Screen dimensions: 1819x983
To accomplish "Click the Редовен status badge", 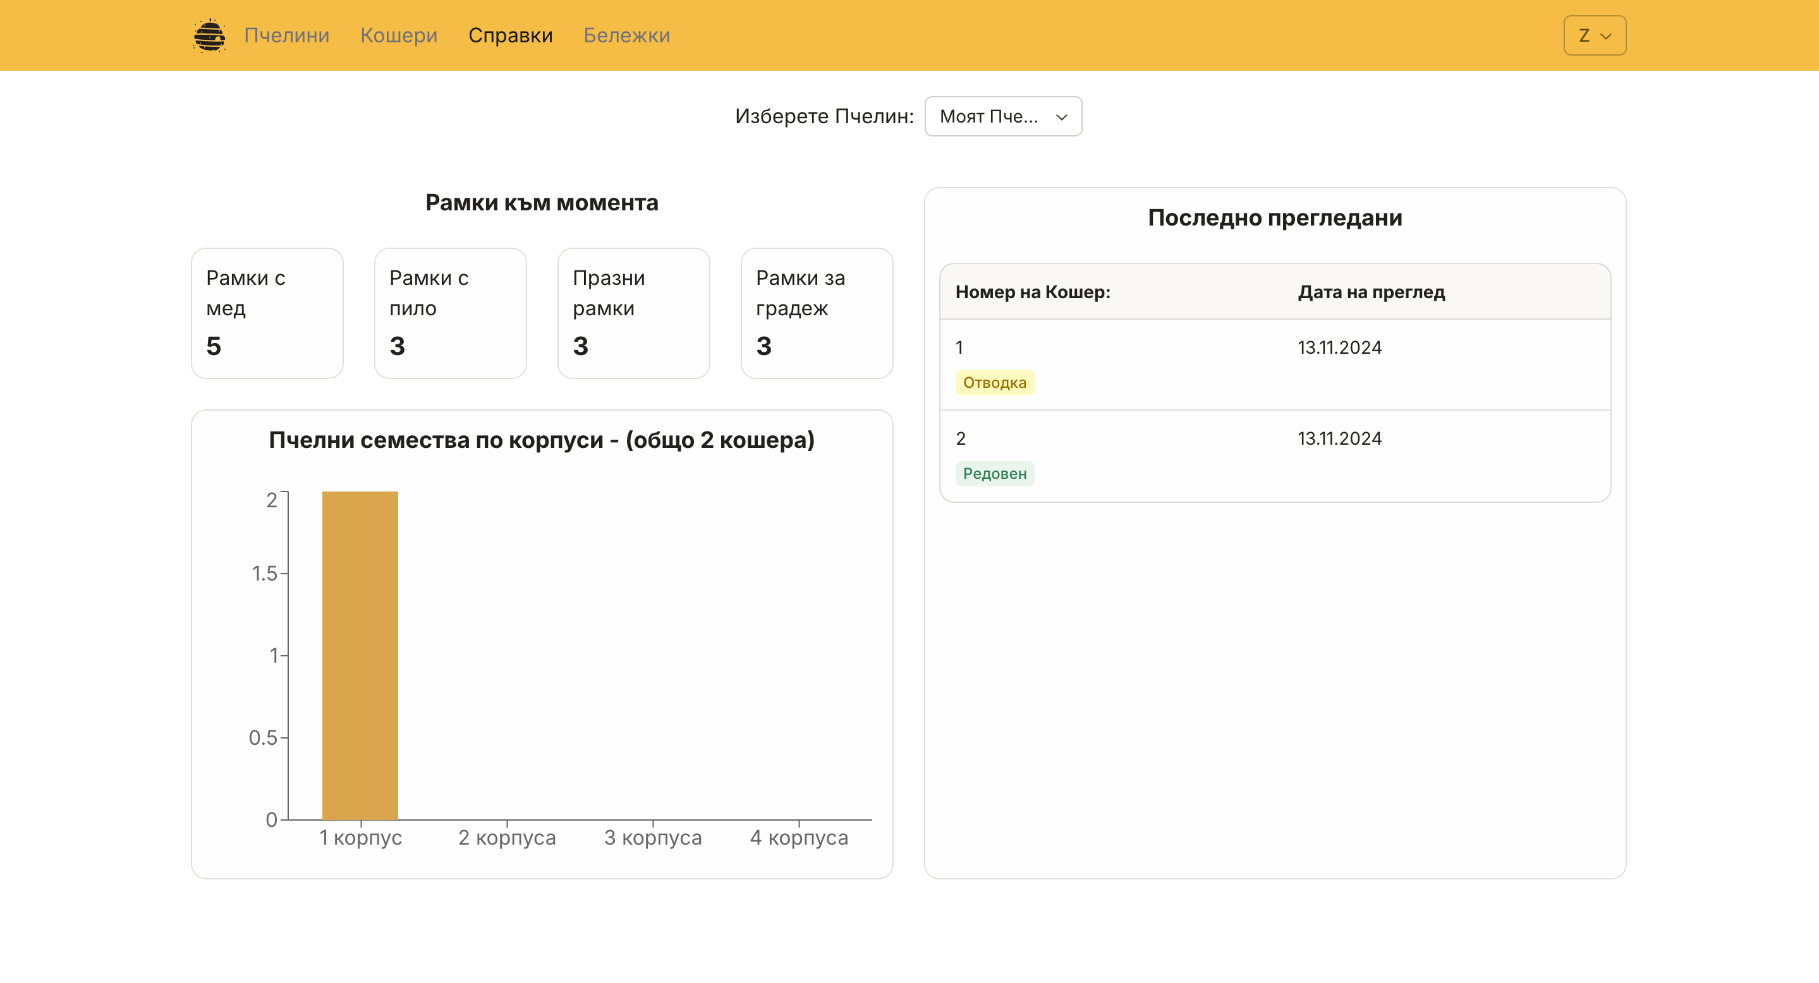I will coord(994,474).
